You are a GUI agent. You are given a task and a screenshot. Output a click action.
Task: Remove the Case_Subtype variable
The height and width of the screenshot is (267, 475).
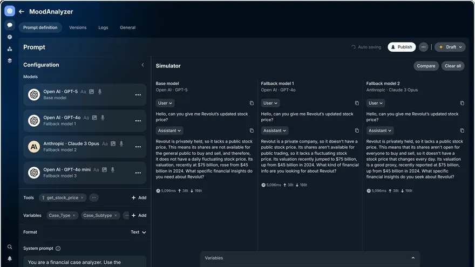pos(116,215)
